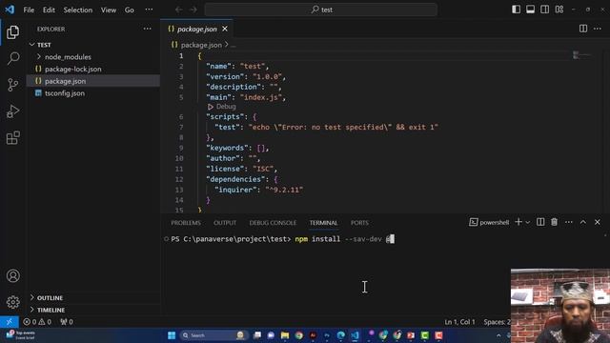Add a new terminal with plus icon

[x=518, y=222]
